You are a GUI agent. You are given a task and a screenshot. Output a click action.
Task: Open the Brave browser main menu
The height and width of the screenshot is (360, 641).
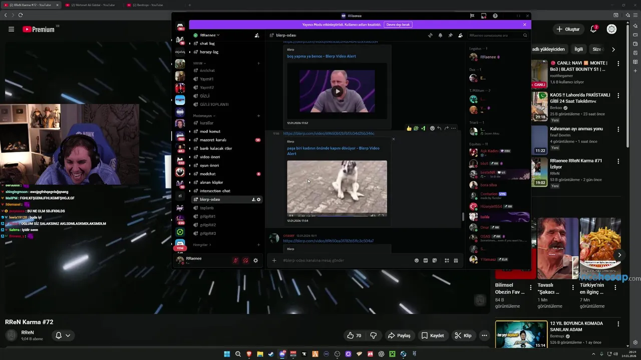[x=634, y=15]
